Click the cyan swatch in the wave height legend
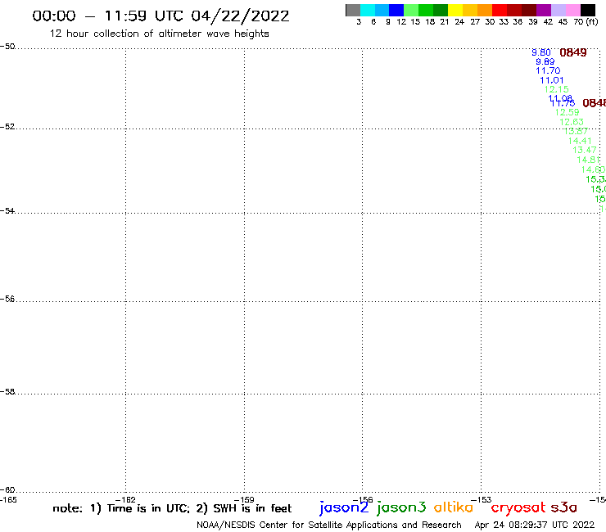 (368, 10)
